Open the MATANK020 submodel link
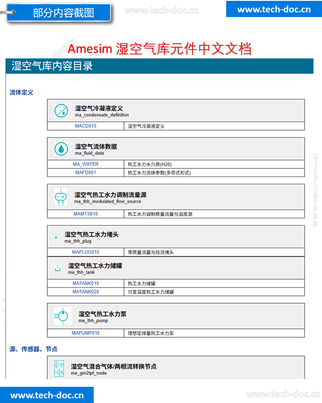The image size is (322, 403). coord(86,292)
